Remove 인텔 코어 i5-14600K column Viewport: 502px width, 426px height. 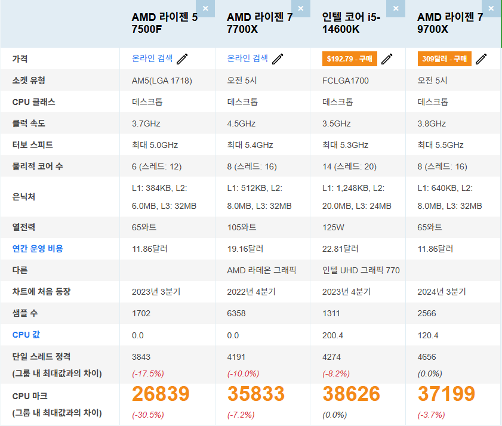pos(396,8)
